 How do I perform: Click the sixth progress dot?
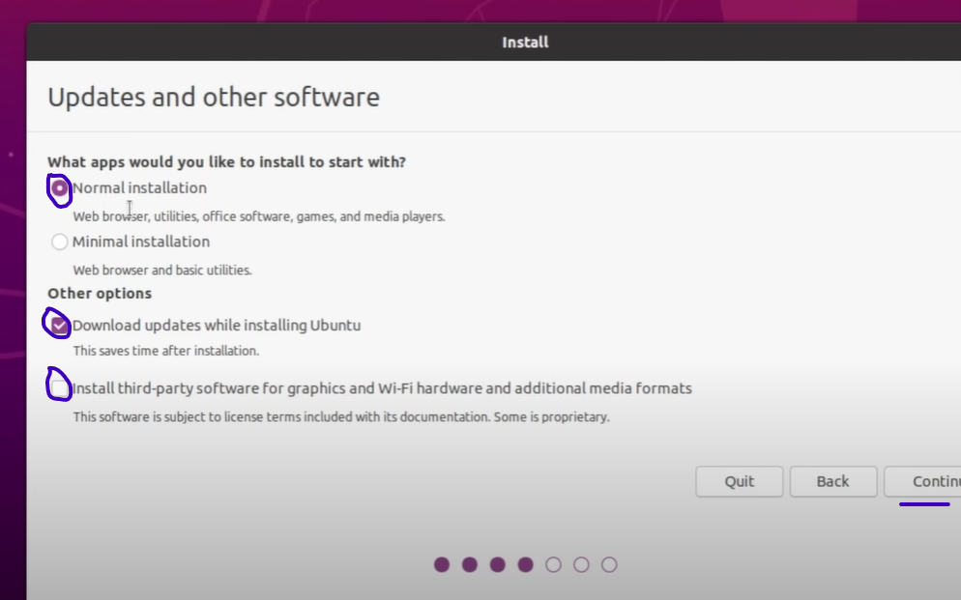pyautogui.click(x=581, y=564)
